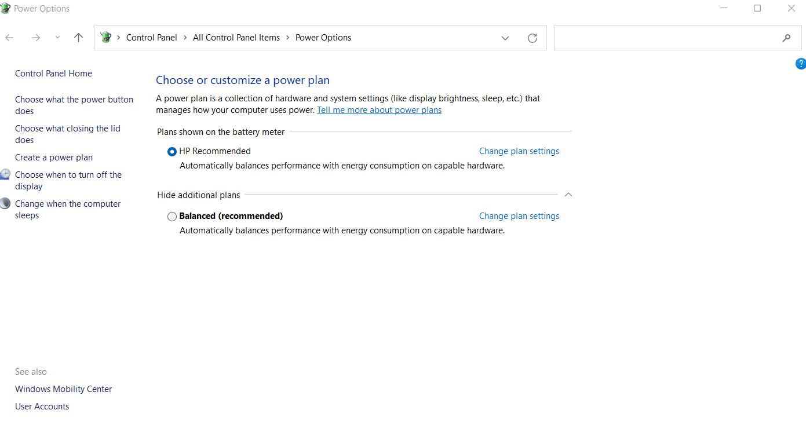Open the address bar history dropdown
The image size is (806, 421).
505,38
